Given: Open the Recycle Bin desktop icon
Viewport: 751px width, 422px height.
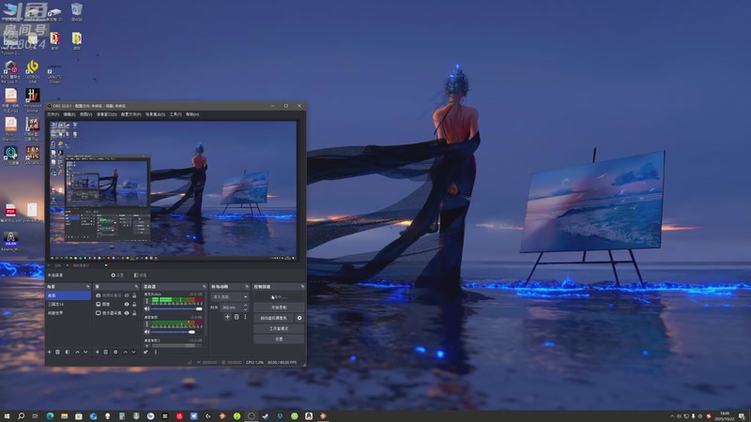Looking at the screenshot, I should (x=77, y=12).
